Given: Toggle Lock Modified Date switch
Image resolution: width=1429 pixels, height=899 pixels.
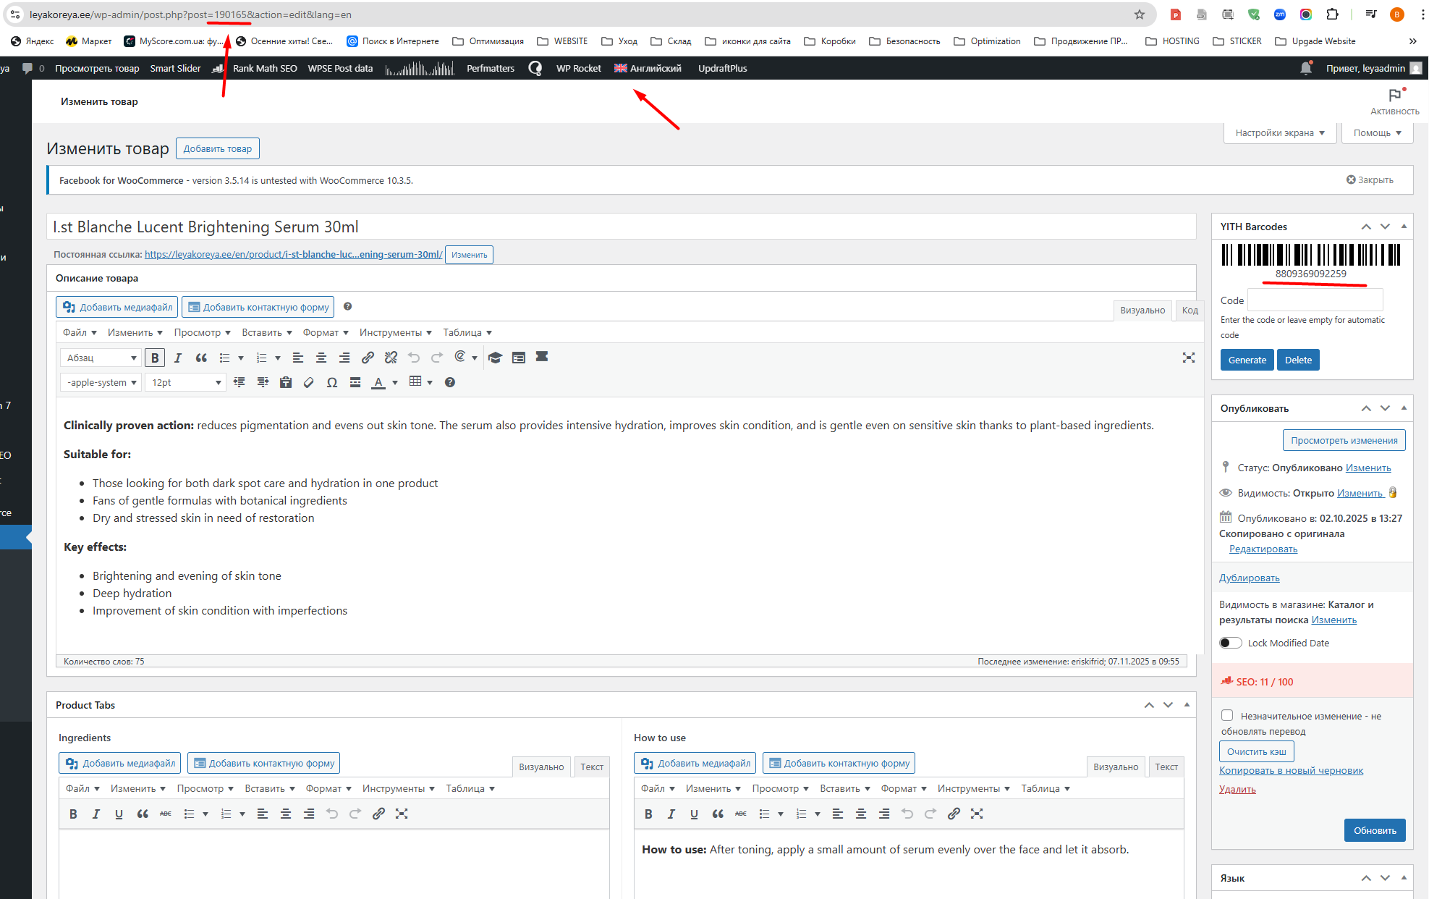Looking at the screenshot, I should (x=1230, y=643).
